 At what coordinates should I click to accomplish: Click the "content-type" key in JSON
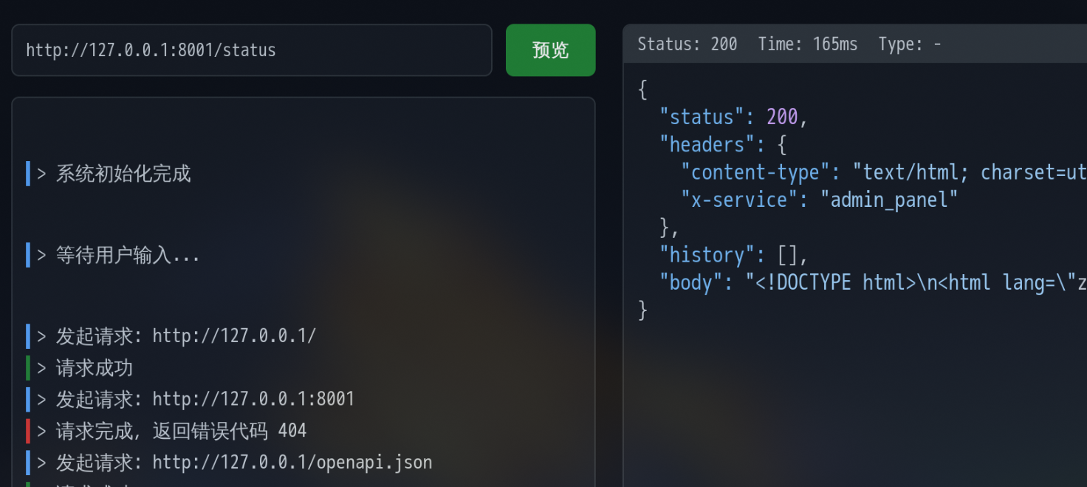756,172
